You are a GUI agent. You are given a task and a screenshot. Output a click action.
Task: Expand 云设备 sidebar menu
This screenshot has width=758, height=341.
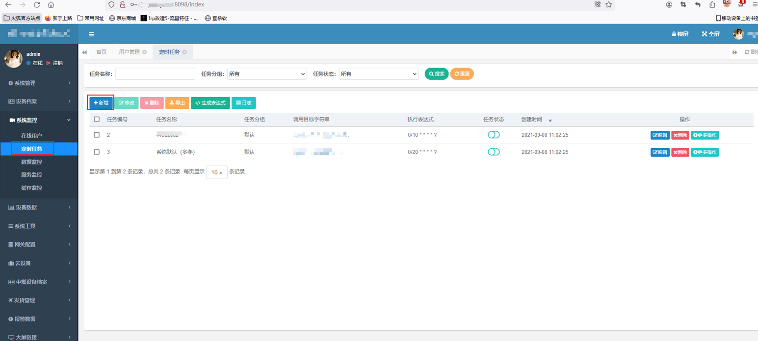pyautogui.click(x=39, y=263)
